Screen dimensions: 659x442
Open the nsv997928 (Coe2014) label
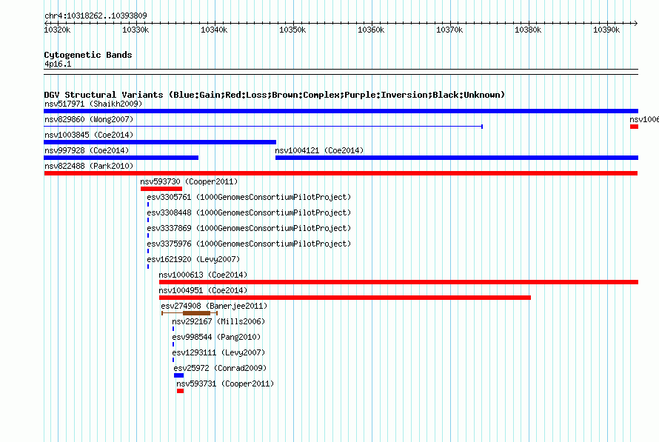point(87,150)
